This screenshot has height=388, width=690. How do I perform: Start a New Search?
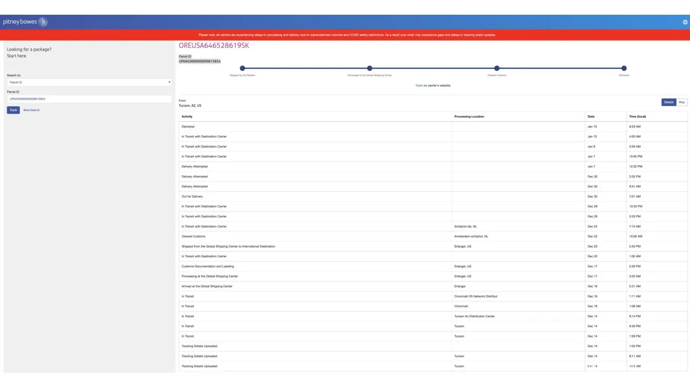click(x=31, y=110)
